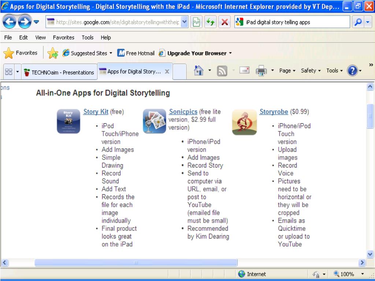375x281 pixels.
Task: Click the horizontal scrollbar left arrow
Action: [5, 263]
